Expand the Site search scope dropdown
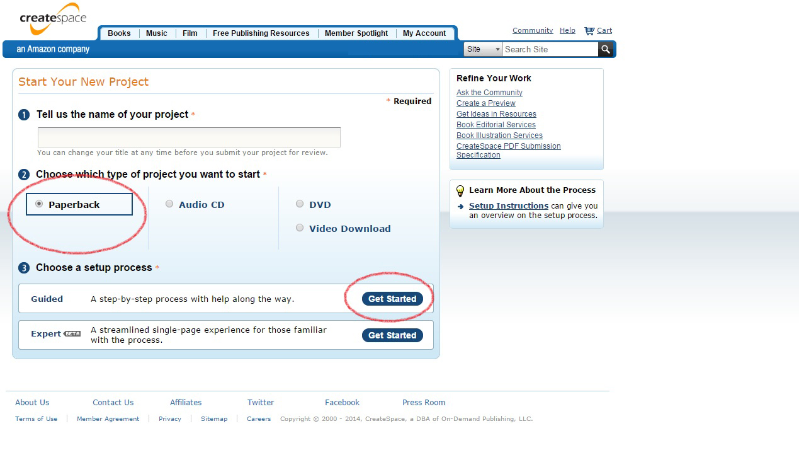799x455 pixels. (483, 49)
